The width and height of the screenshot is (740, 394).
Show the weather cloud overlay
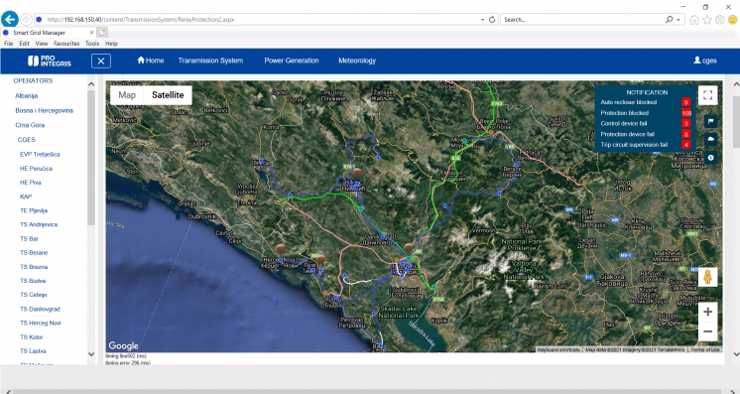[x=711, y=139]
